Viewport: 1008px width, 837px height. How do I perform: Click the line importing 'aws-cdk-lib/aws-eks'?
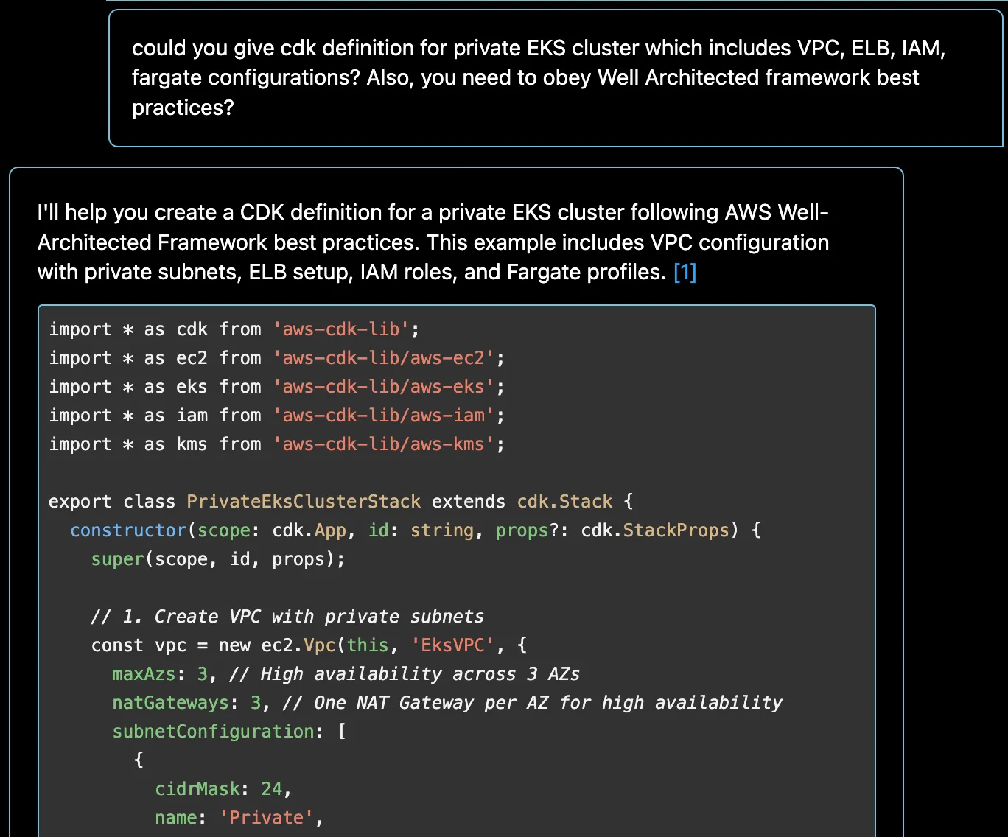pos(277,387)
